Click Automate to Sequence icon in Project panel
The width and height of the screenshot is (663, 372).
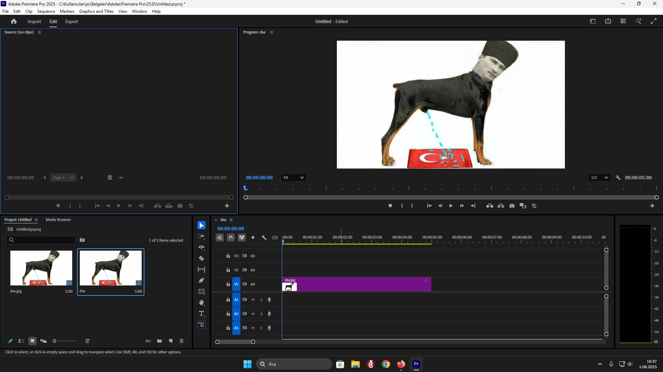click(x=148, y=341)
